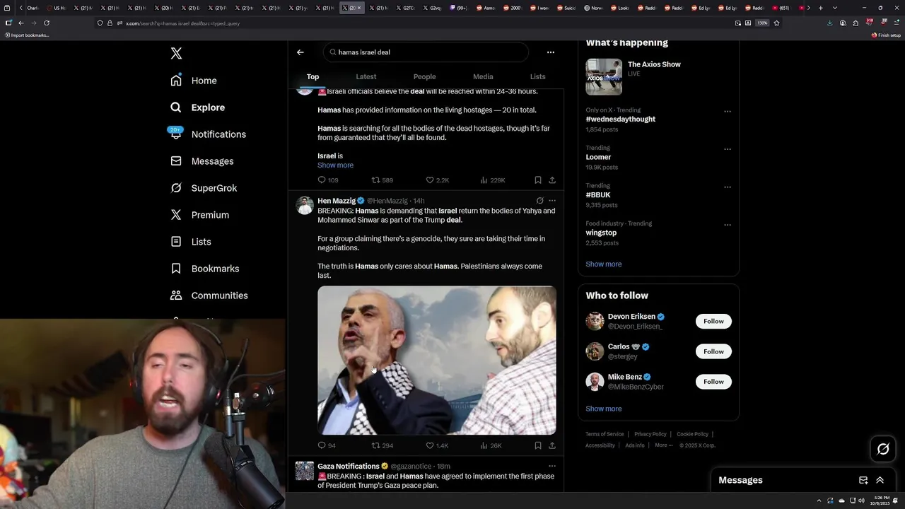Image resolution: width=905 pixels, height=509 pixels.
Task: Expand the Messages drawer
Action: 880,480
